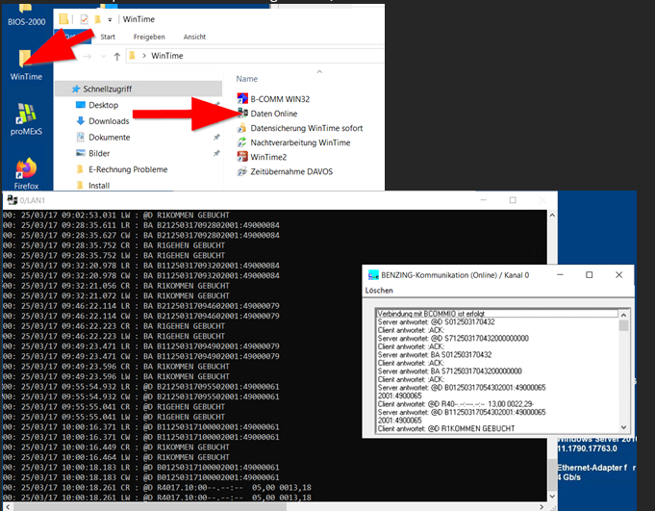Screen dimensions: 655x511
Task: Select Bilder in the navigation pane
Action: pyautogui.click(x=99, y=153)
